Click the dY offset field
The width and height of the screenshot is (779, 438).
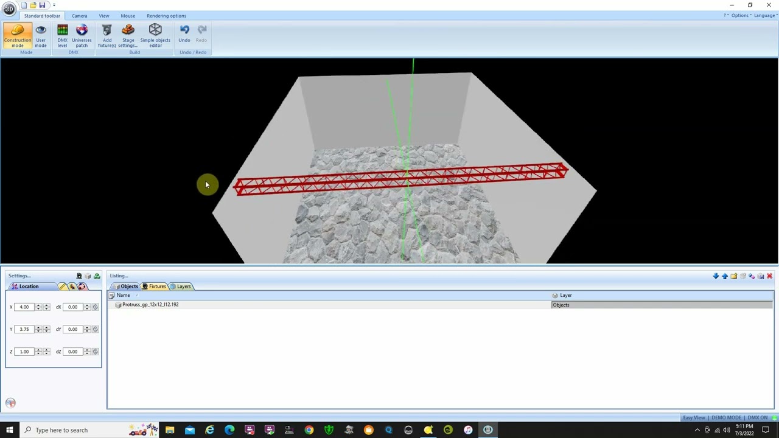73,330
